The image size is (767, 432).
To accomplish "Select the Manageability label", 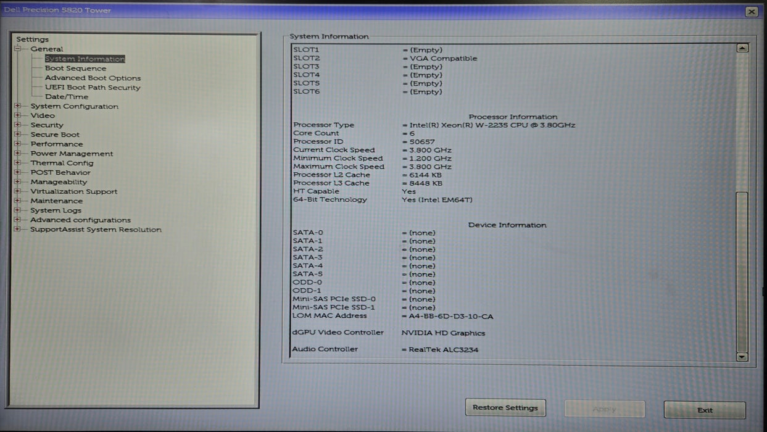I will [x=59, y=182].
